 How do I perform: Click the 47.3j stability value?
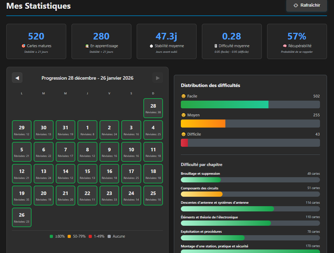(x=166, y=36)
